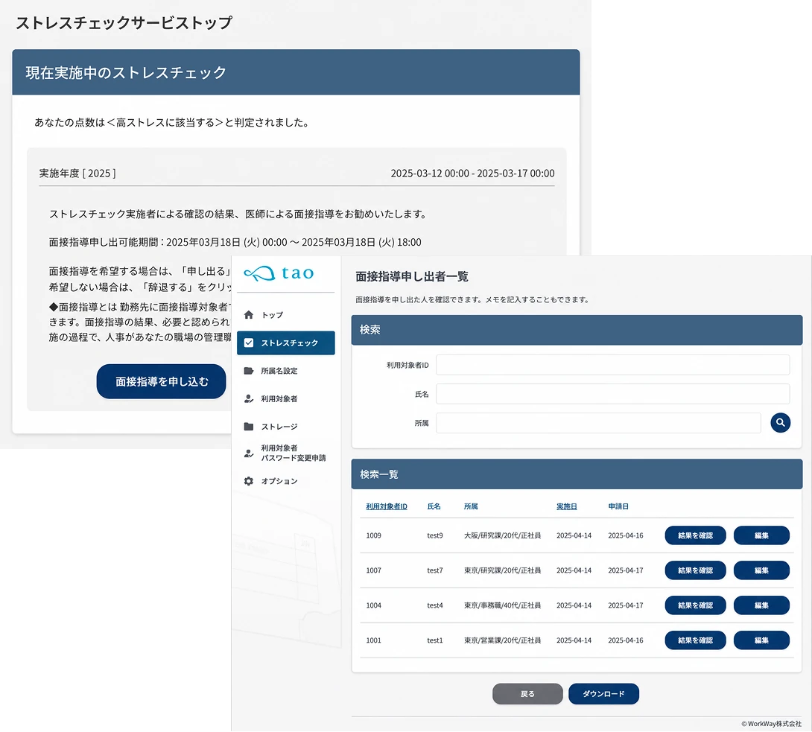
Task: Click 結果を確認 for test7 row
Action: click(x=695, y=570)
